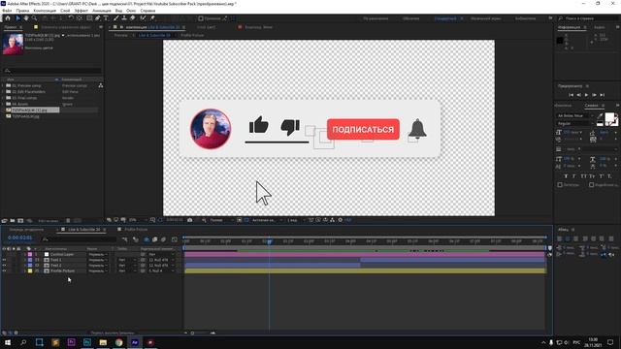
Task: Open the Эффект menu
Action: point(82,11)
